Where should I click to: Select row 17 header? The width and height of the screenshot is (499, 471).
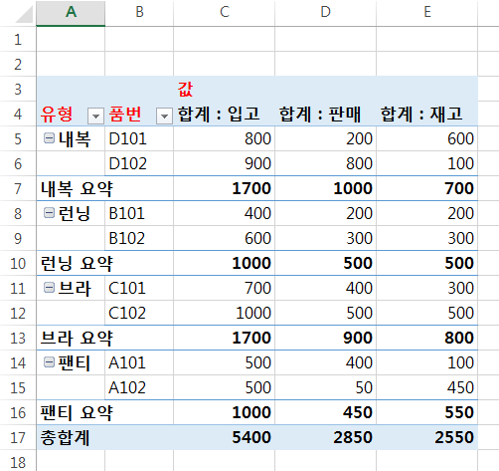click(x=18, y=437)
